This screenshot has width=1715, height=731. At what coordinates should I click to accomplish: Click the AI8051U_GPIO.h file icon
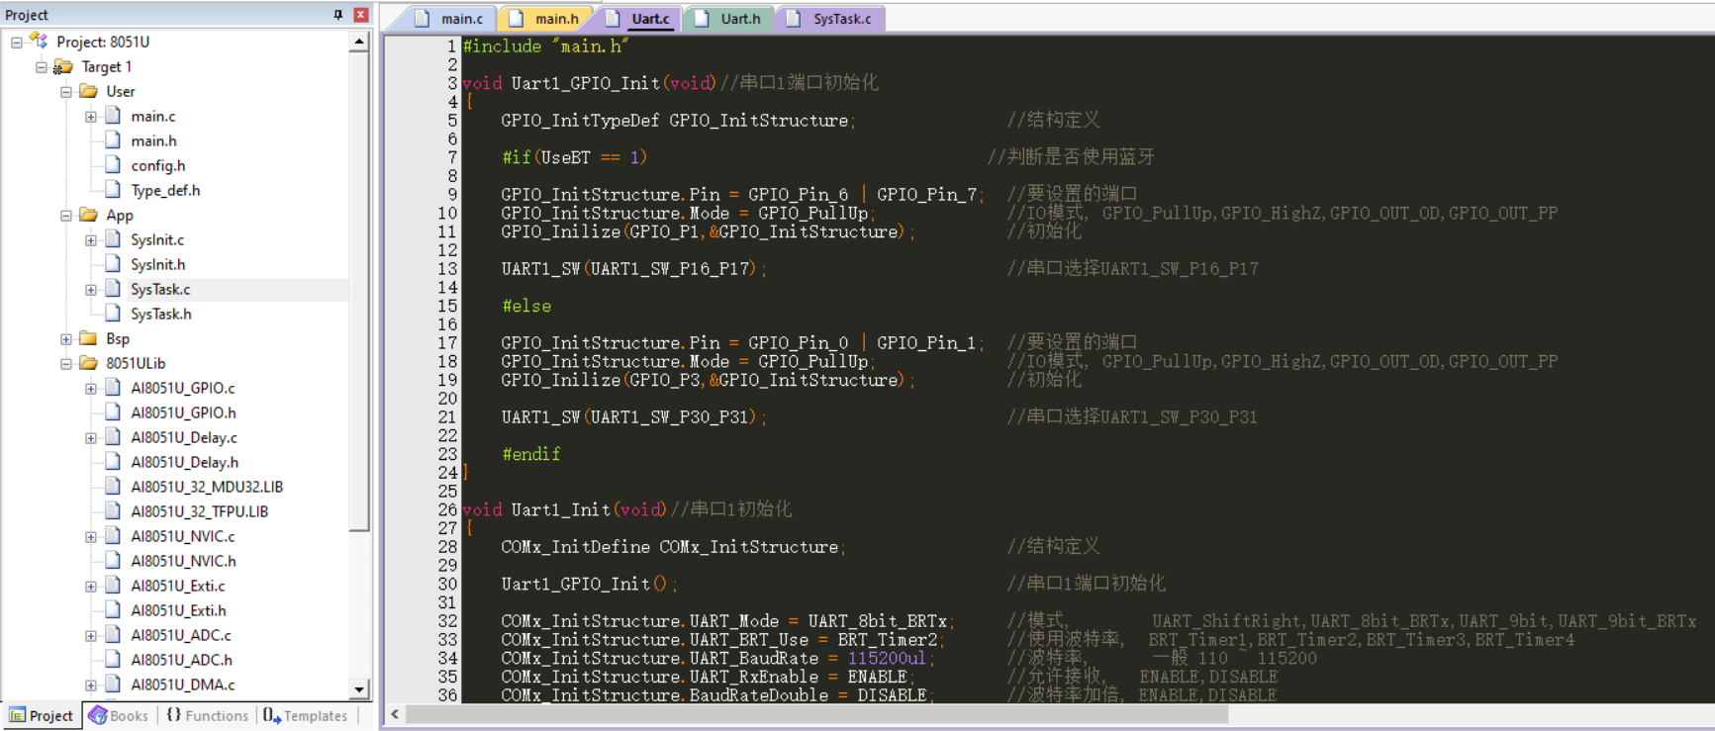(114, 412)
